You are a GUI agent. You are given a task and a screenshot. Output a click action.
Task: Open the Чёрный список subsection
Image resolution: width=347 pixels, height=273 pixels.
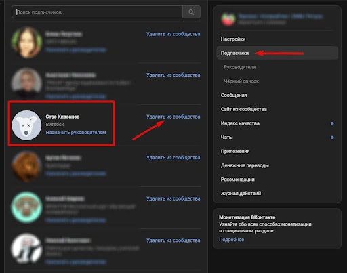[241, 81]
